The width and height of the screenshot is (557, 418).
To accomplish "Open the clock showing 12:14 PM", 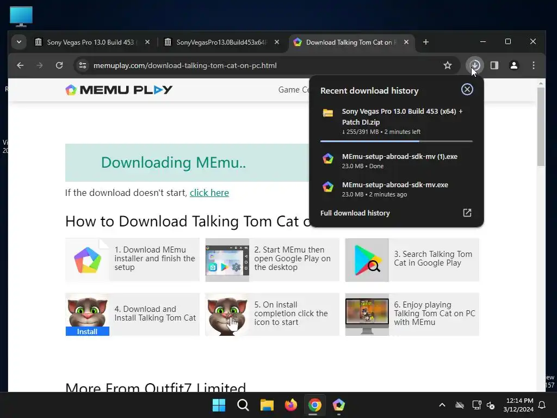I will [x=518, y=405].
